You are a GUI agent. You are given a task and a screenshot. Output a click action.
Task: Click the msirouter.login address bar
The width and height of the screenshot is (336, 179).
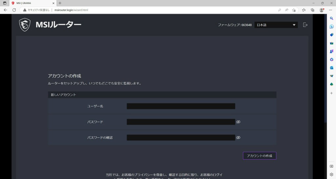71,10
